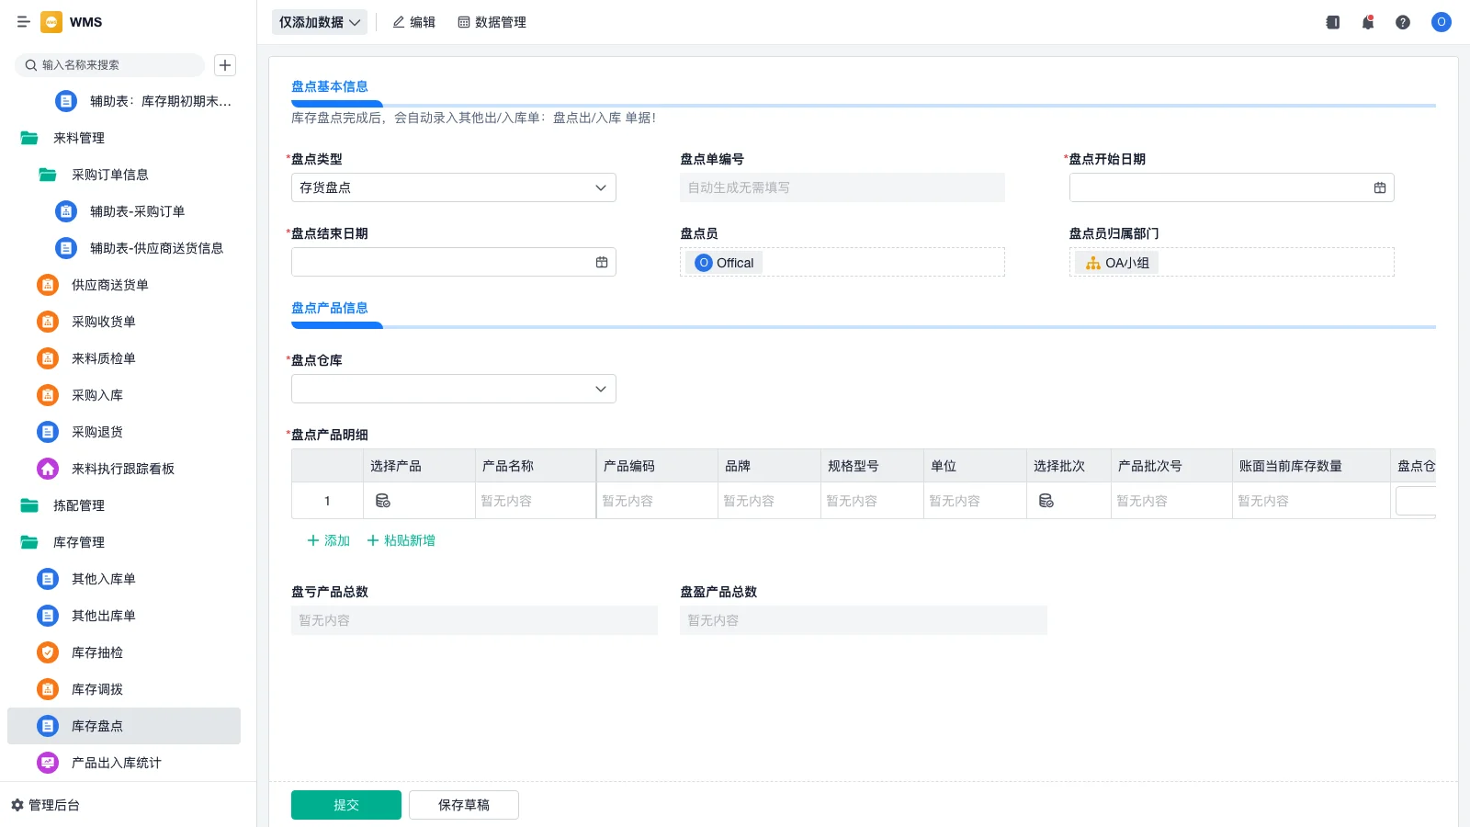Click 添加 to add a detail row

[329, 540]
